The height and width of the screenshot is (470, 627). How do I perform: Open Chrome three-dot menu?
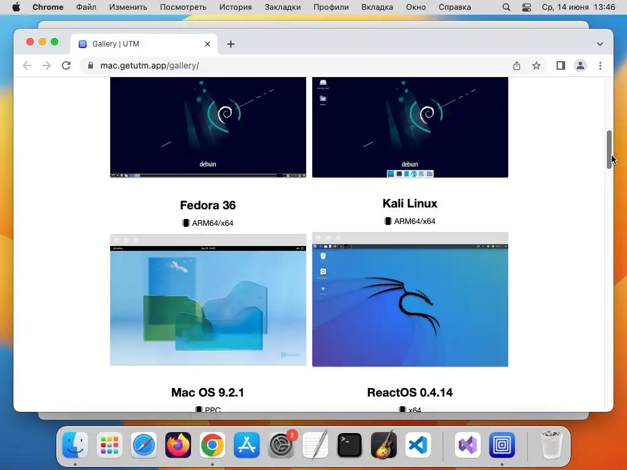tap(600, 65)
